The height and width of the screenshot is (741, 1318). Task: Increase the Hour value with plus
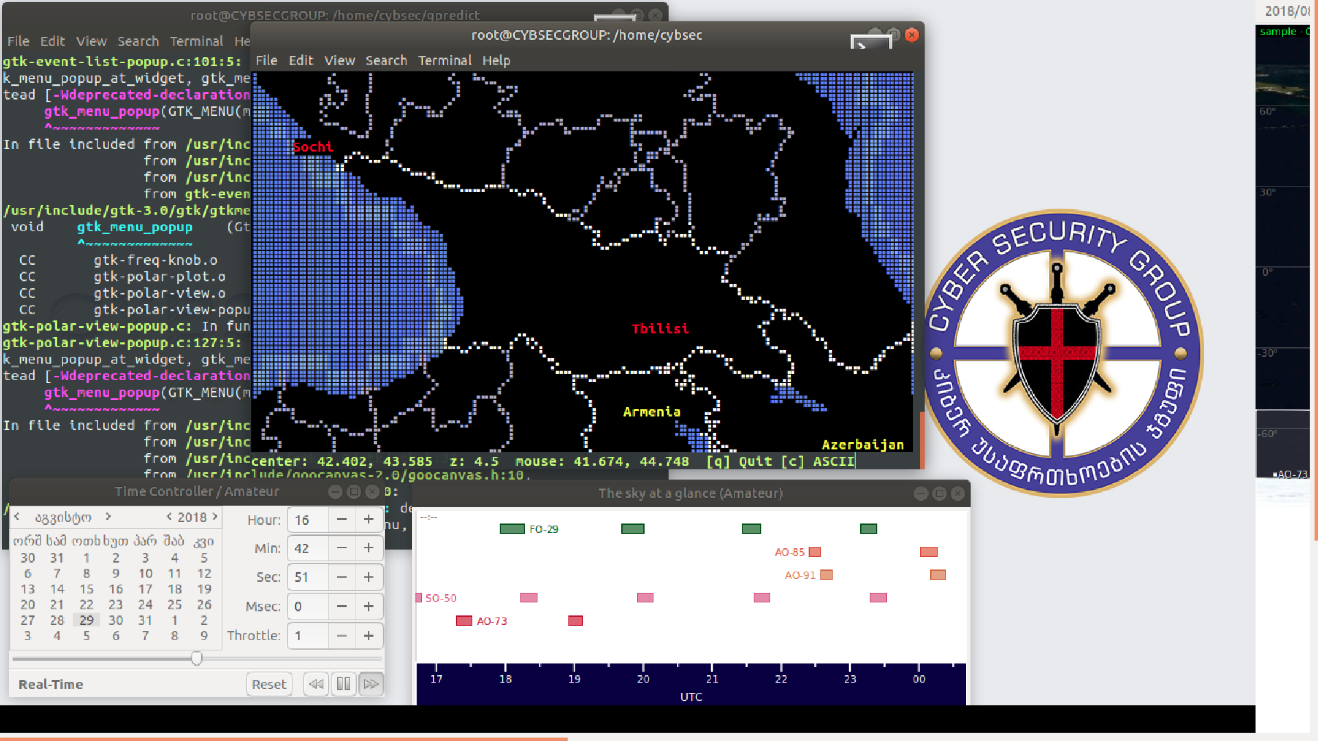point(369,520)
